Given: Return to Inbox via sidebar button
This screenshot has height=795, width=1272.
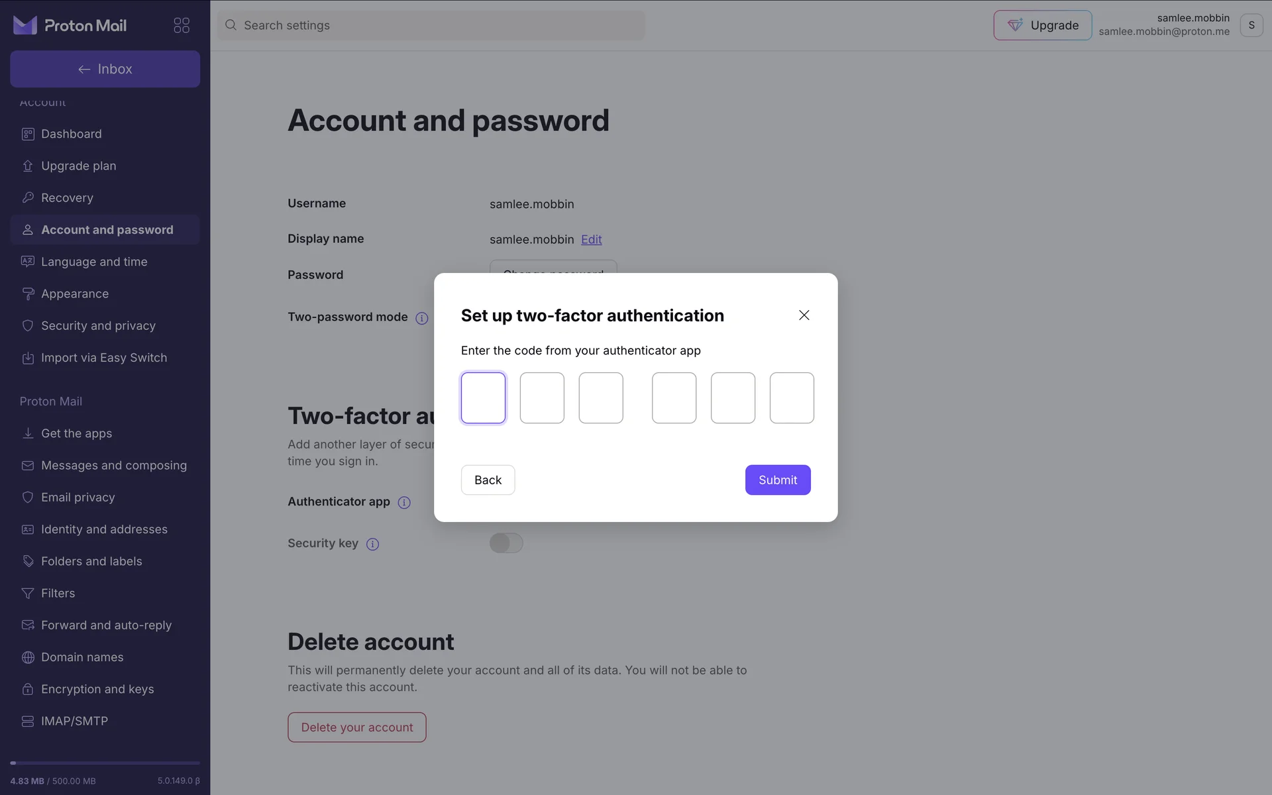Looking at the screenshot, I should (x=105, y=69).
